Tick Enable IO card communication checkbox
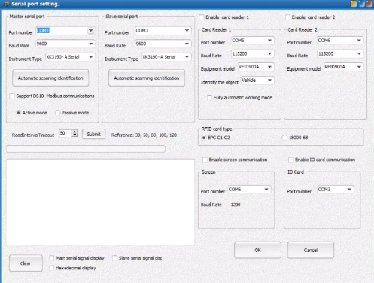This screenshot has width=374, height=283. [291, 160]
